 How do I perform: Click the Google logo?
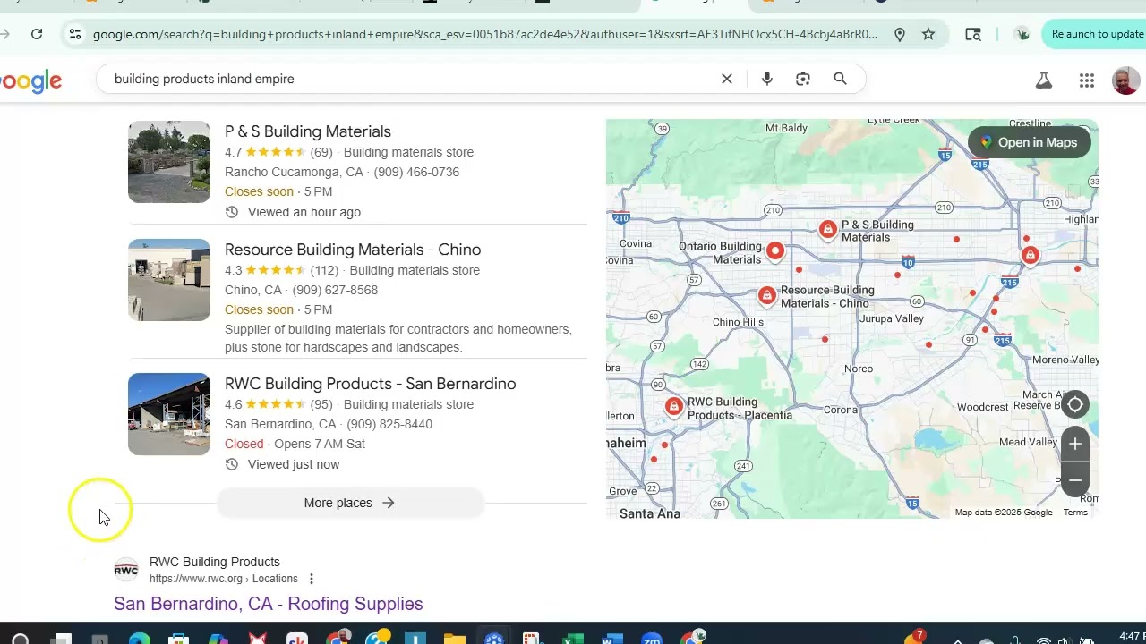(30, 81)
